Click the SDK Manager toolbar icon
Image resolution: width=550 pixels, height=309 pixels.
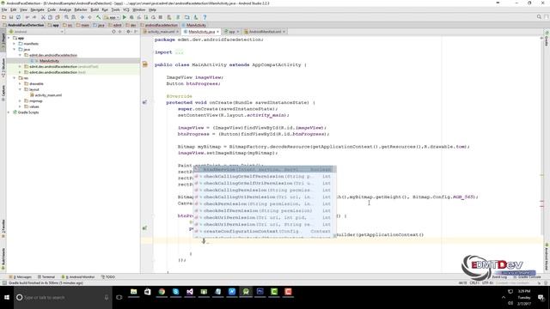point(196,17)
